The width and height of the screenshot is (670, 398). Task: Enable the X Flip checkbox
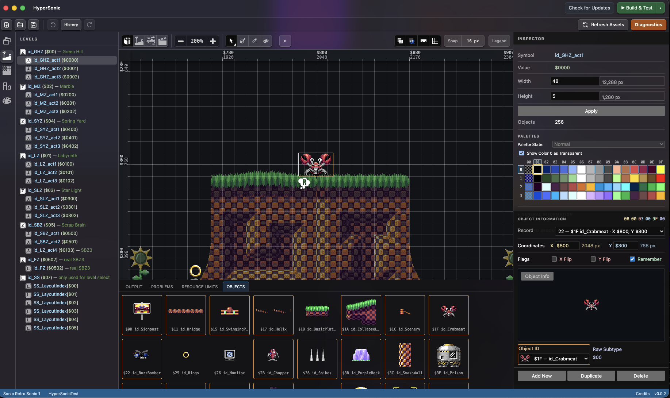click(x=554, y=259)
